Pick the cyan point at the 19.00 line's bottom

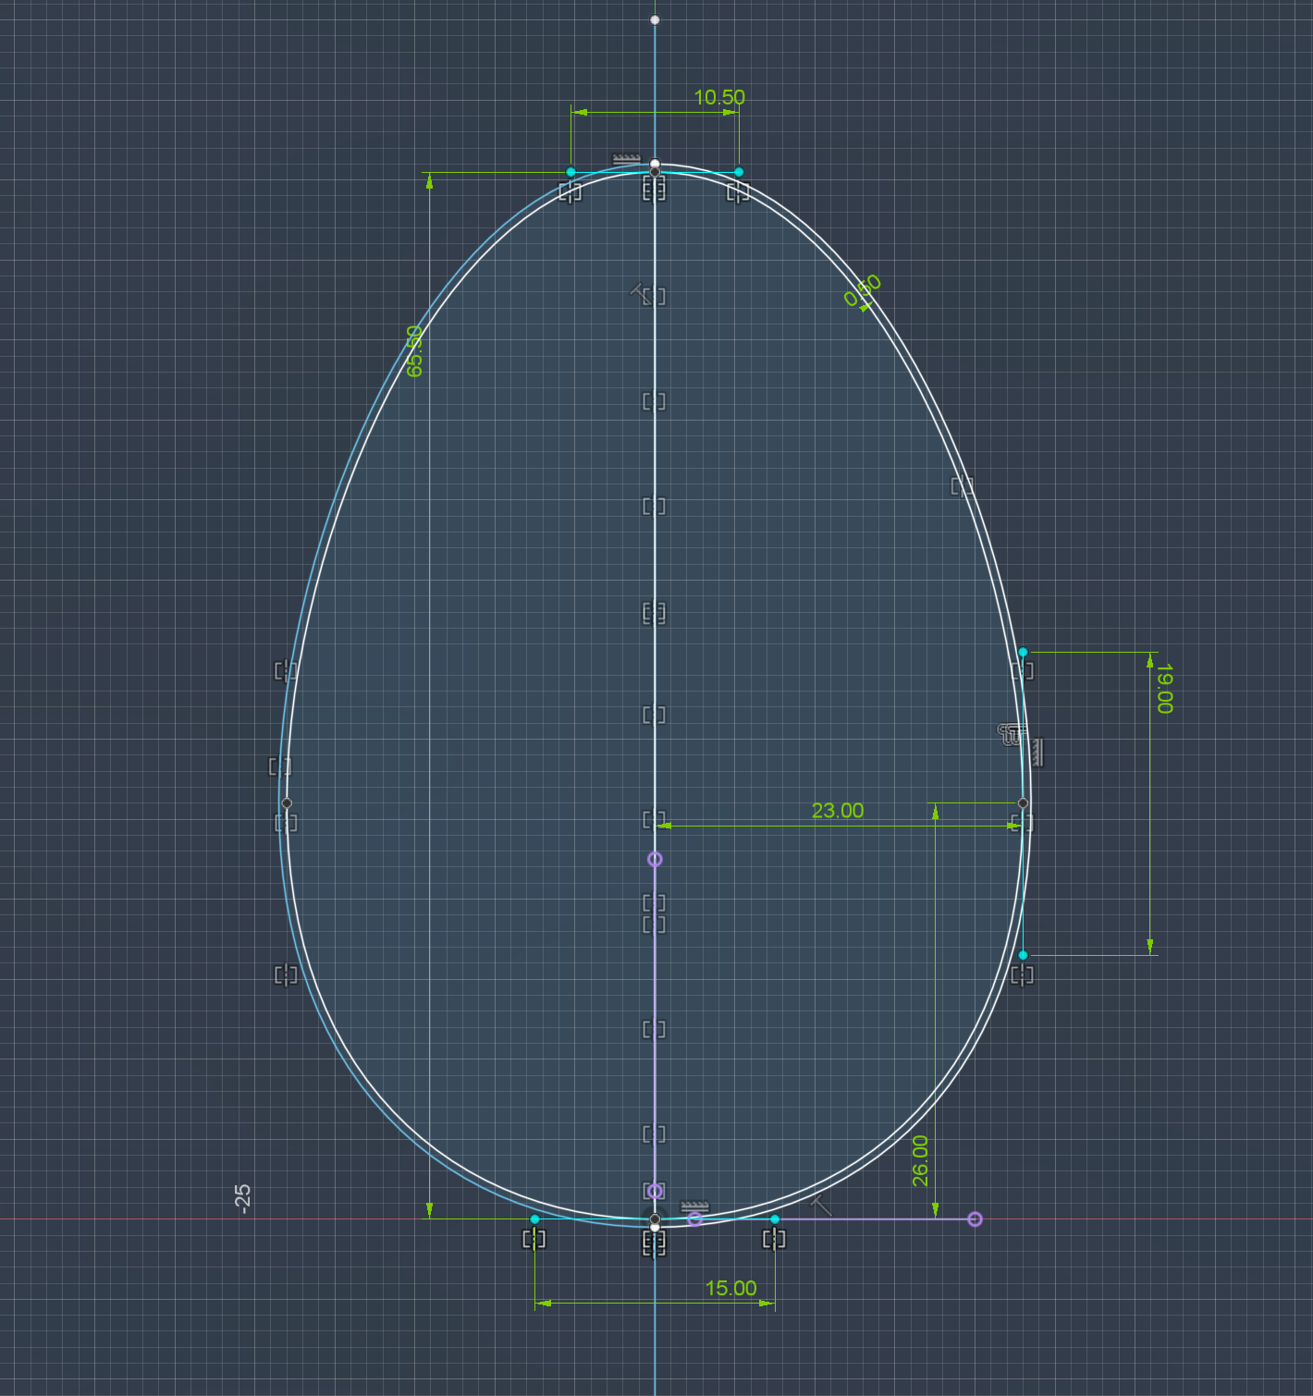pos(1023,955)
